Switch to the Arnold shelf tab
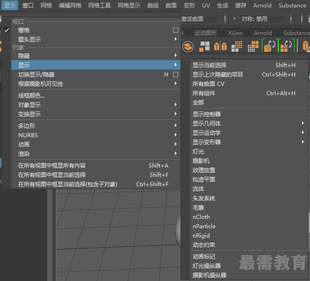 point(263,33)
